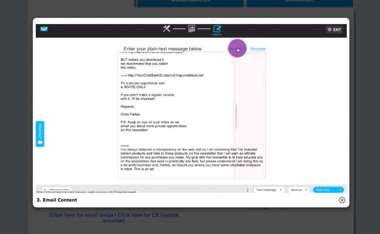Click the 'Regards,' line in the message
The height and width of the screenshot is (234, 380).
127,106
